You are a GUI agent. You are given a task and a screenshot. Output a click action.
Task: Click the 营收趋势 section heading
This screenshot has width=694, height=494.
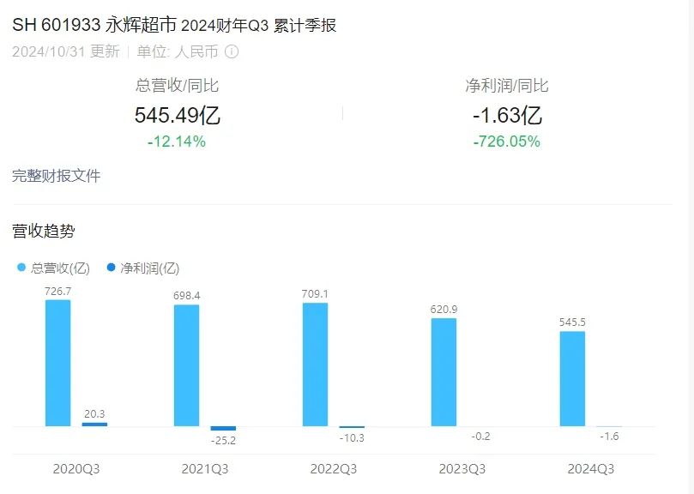[x=44, y=231]
